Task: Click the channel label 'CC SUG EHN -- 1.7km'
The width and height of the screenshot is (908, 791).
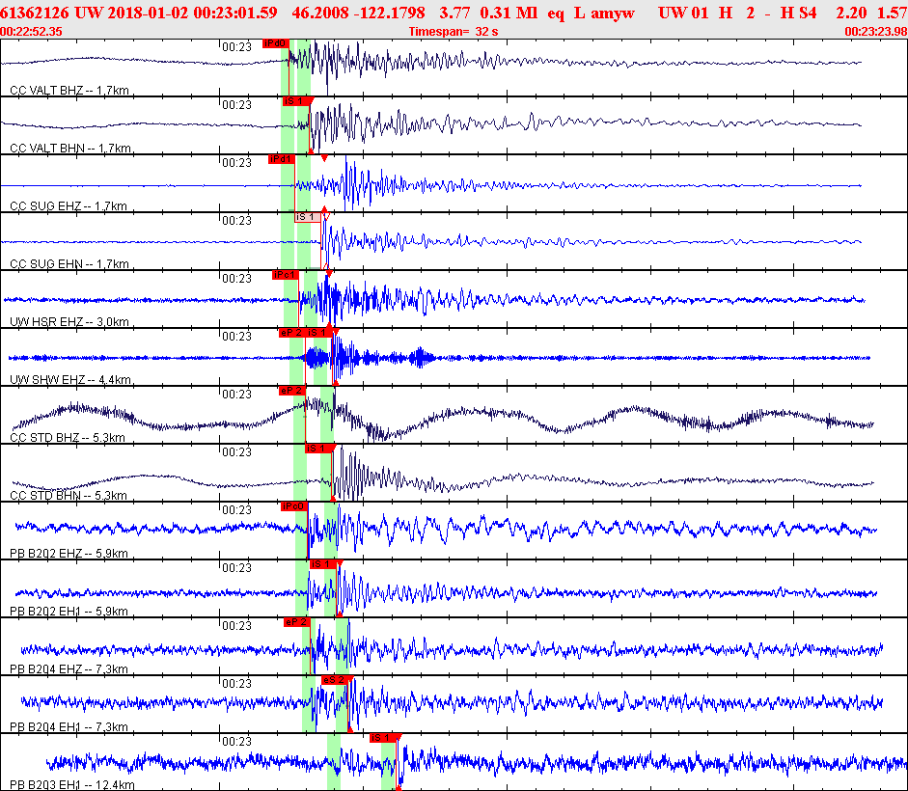Action: click(69, 264)
